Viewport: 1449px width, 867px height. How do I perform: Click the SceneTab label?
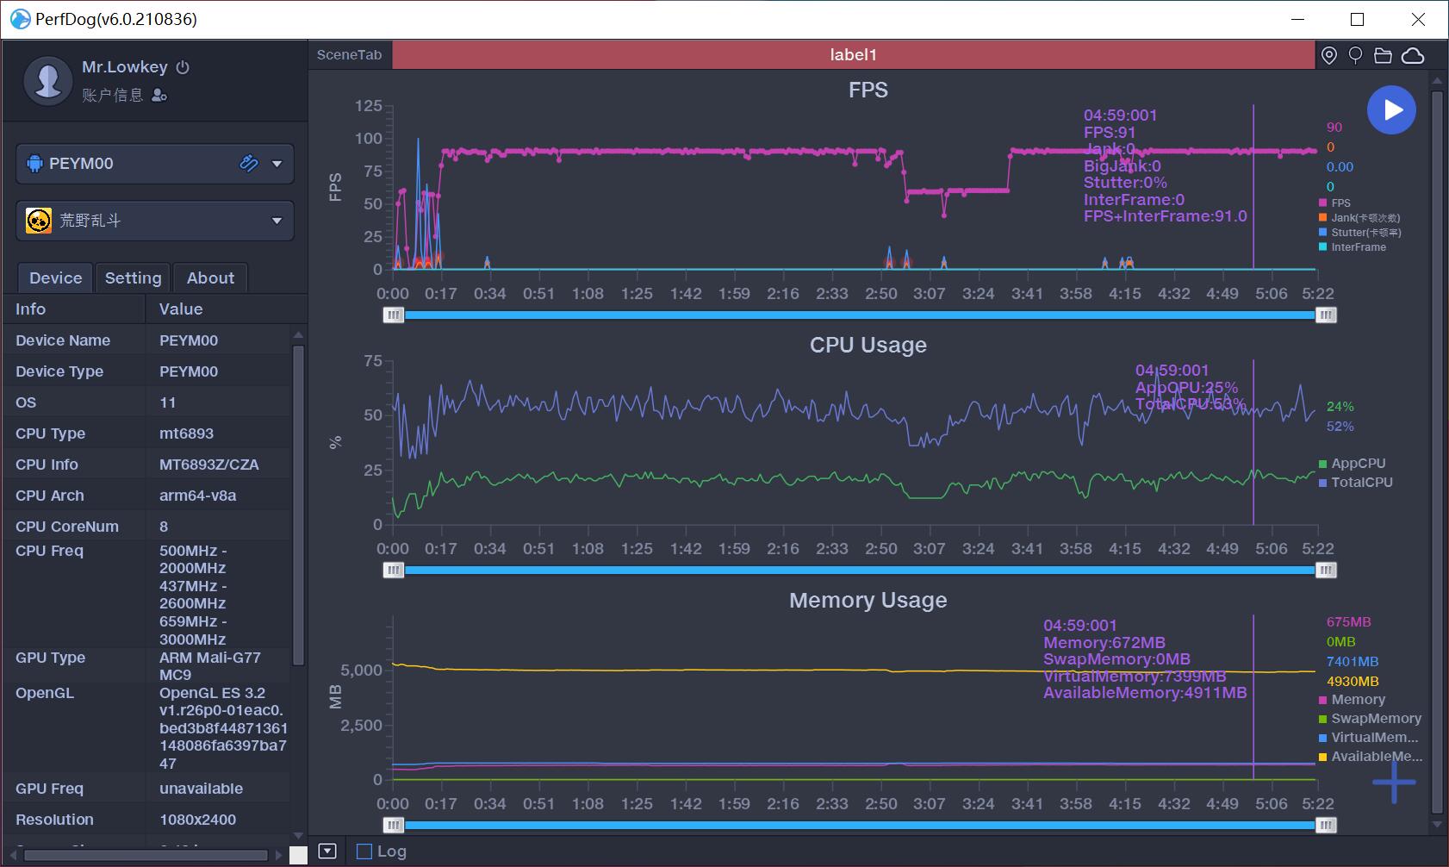click(x=349, y=55)
